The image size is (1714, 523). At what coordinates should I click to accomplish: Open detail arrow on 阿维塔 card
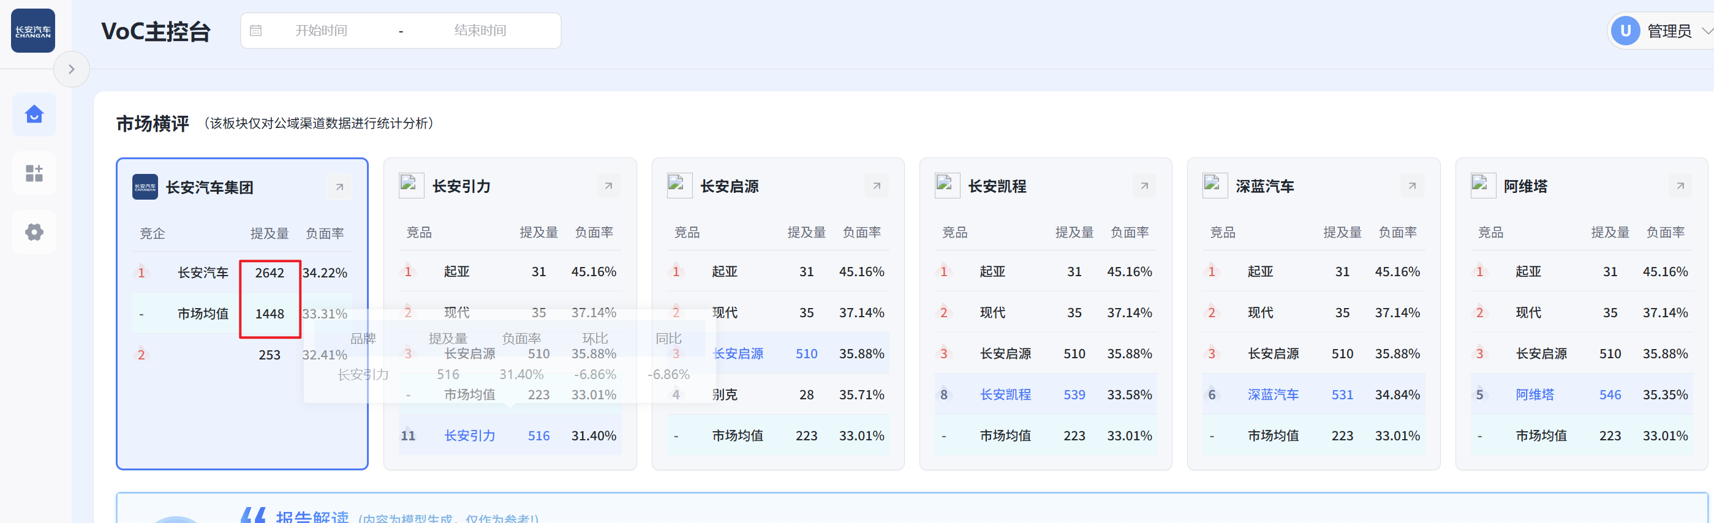point(1680,186)
